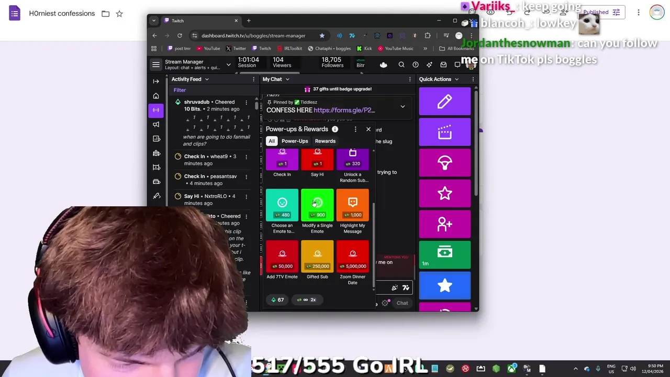The height and width of the screenshot is (377, 670).
Task: Open the browser extensions puzzle icon
Action: tap(428, 36)
